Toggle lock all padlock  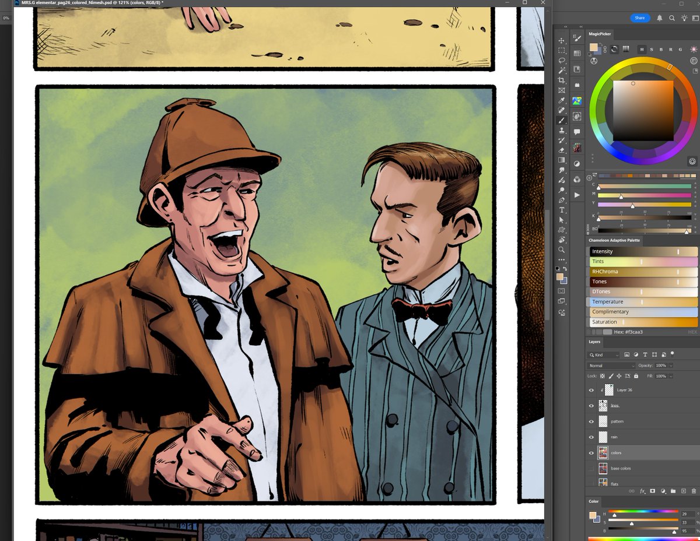[635, 376]
